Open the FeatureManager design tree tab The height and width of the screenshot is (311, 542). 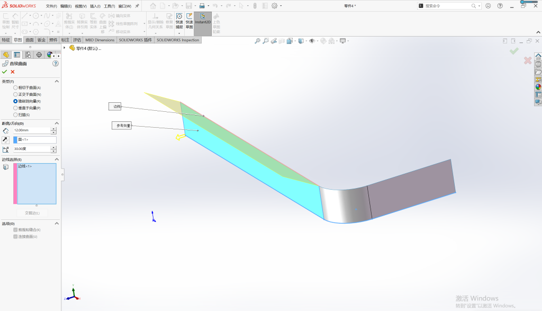pyautogui.click(x=5, y=55)
